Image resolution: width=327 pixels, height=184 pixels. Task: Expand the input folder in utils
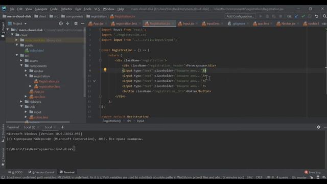[x=26, y=112]
